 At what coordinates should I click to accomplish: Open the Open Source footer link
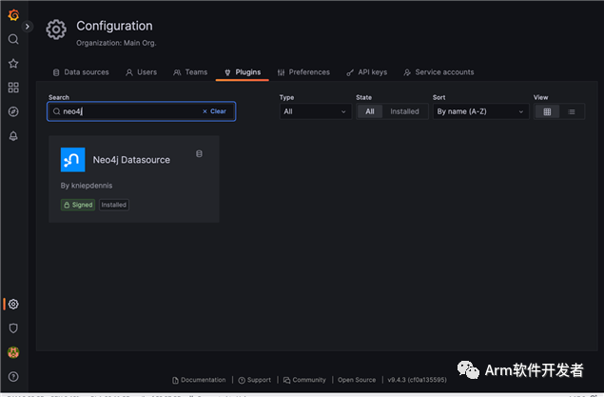pos(357,380)
